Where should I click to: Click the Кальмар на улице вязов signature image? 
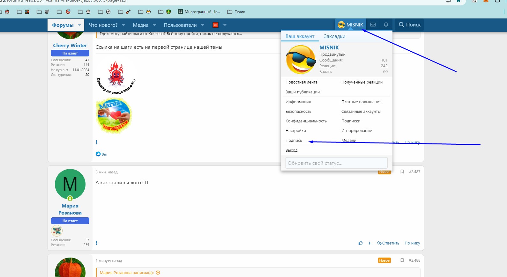pyautogui.click(x=116, y=77)
